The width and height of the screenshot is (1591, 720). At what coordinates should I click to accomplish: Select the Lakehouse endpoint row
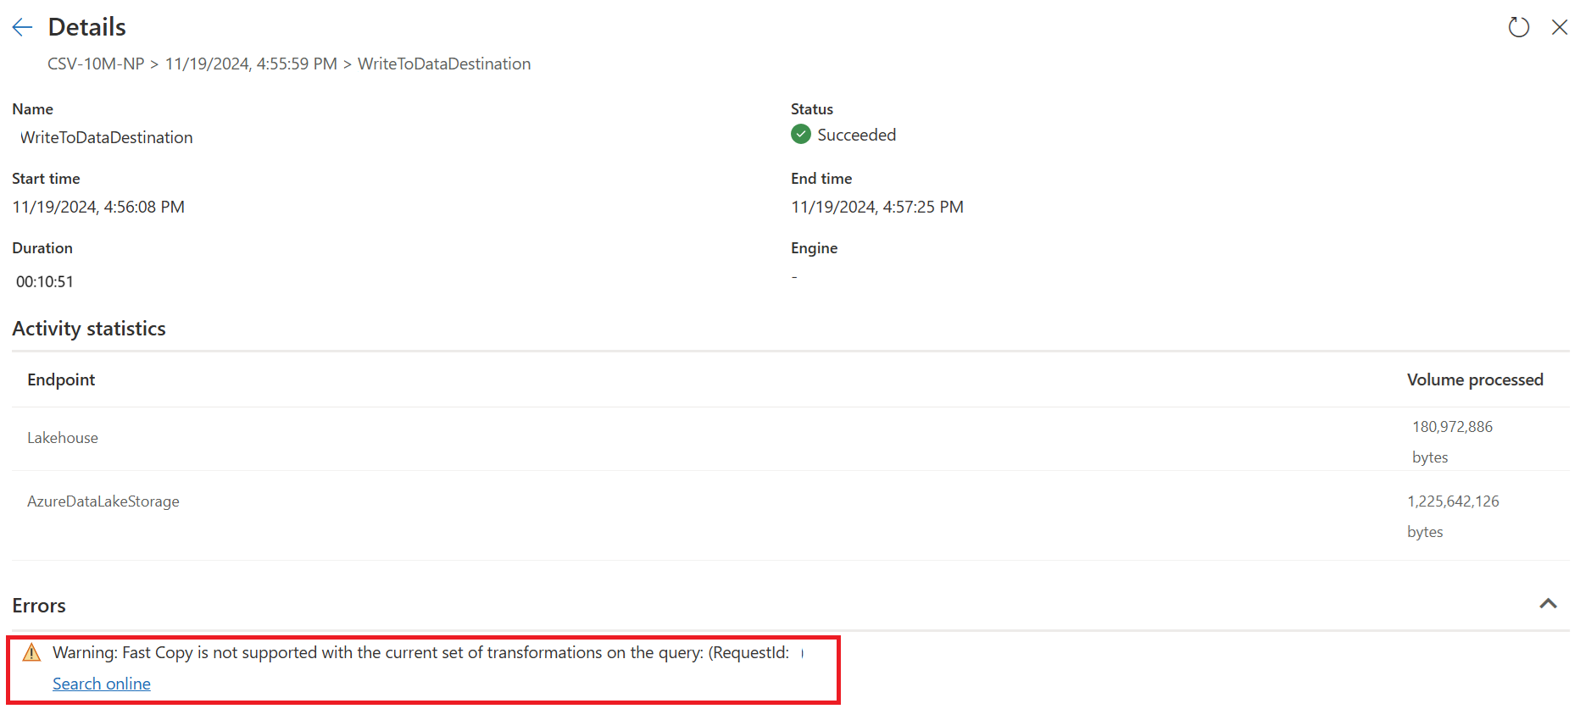(x=791, y=439)
